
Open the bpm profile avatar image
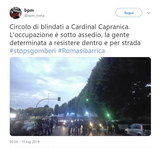(16, 13)
